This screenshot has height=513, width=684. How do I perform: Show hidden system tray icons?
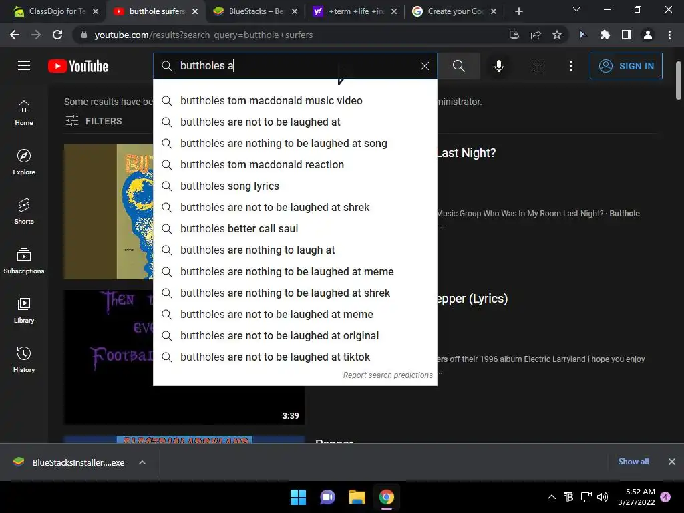pyautogui.click(x=551, y=497)
